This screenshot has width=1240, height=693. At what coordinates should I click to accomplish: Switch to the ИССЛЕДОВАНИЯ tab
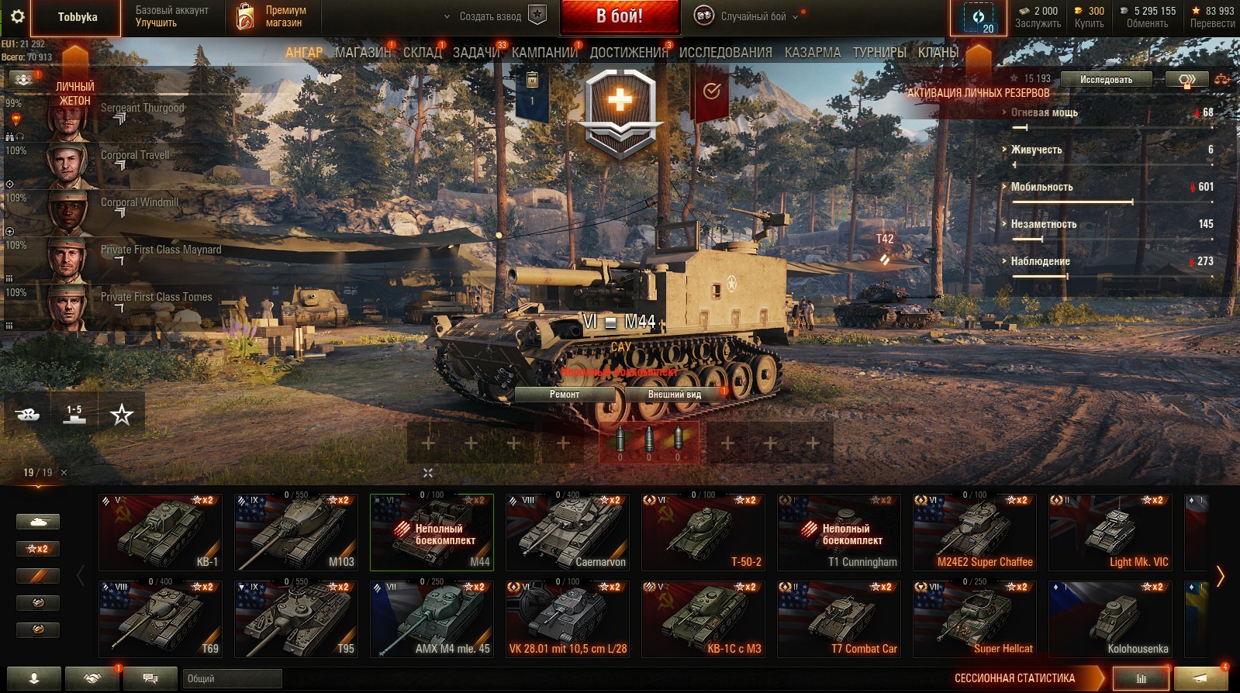pyautogui.click(x=725, y=53)
